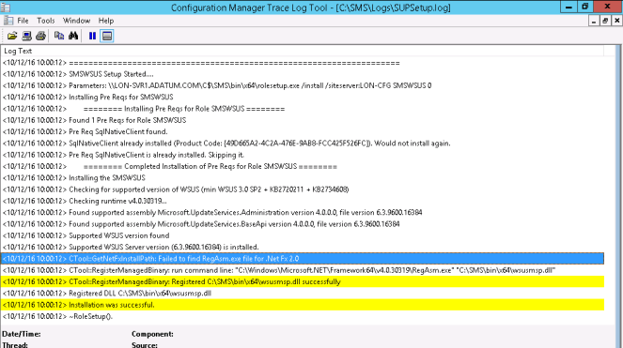Select 'Installing the SMSWSUS' log line

303,178
